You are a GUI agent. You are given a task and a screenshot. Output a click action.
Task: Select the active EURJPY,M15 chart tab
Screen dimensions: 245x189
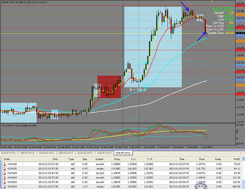click(123, 153)
